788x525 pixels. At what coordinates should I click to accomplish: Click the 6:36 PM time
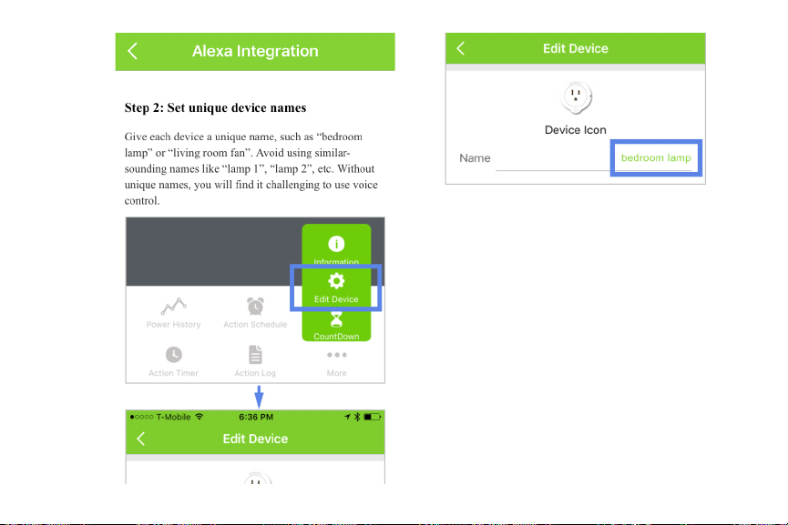coord(256,417)
